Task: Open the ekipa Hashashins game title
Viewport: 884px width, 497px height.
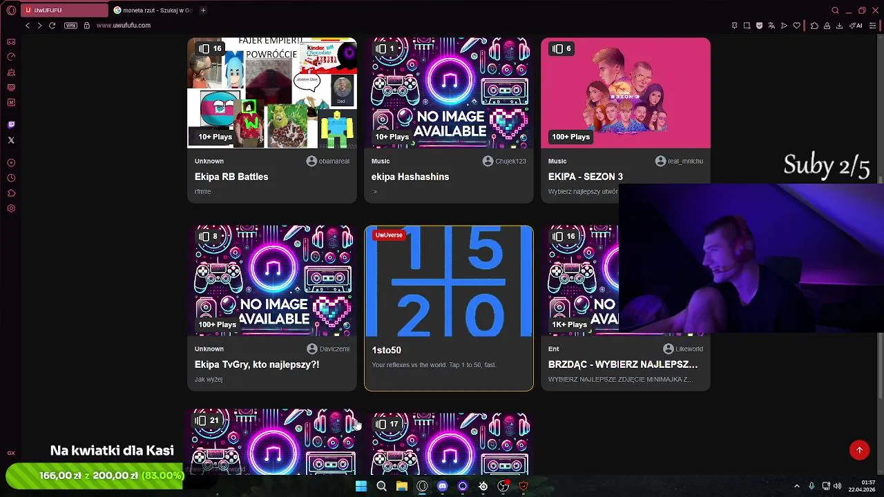Action: click(x=410, y=177)
